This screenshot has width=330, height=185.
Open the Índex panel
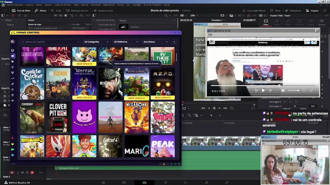point(56,11)
